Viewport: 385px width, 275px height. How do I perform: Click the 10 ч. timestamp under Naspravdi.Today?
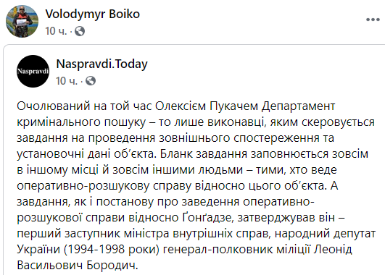click(67, 80)
